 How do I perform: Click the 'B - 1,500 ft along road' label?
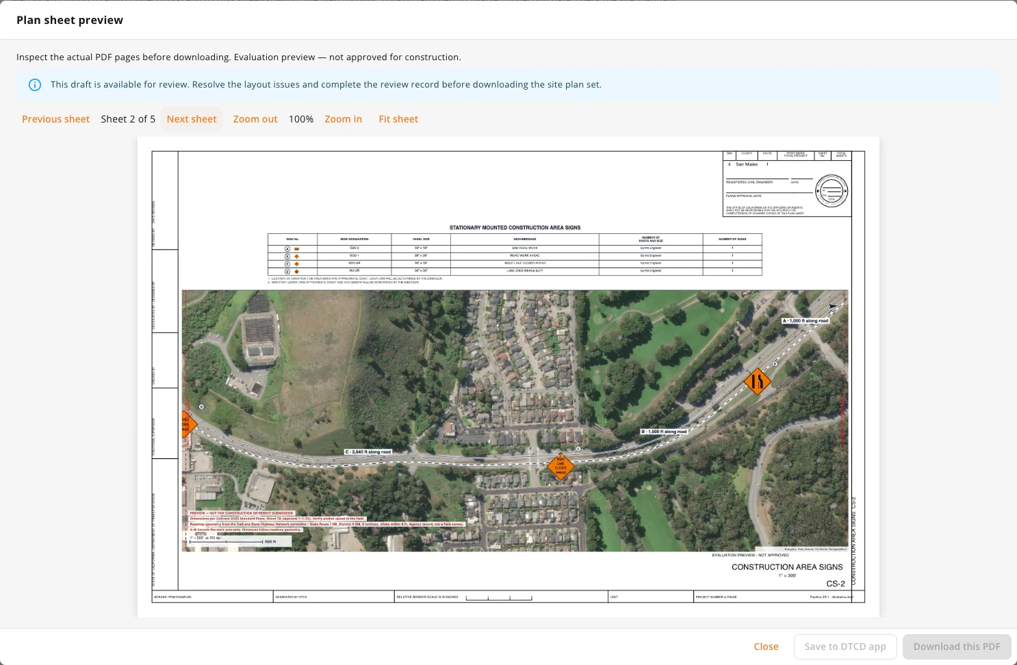[x=664, y=432]
